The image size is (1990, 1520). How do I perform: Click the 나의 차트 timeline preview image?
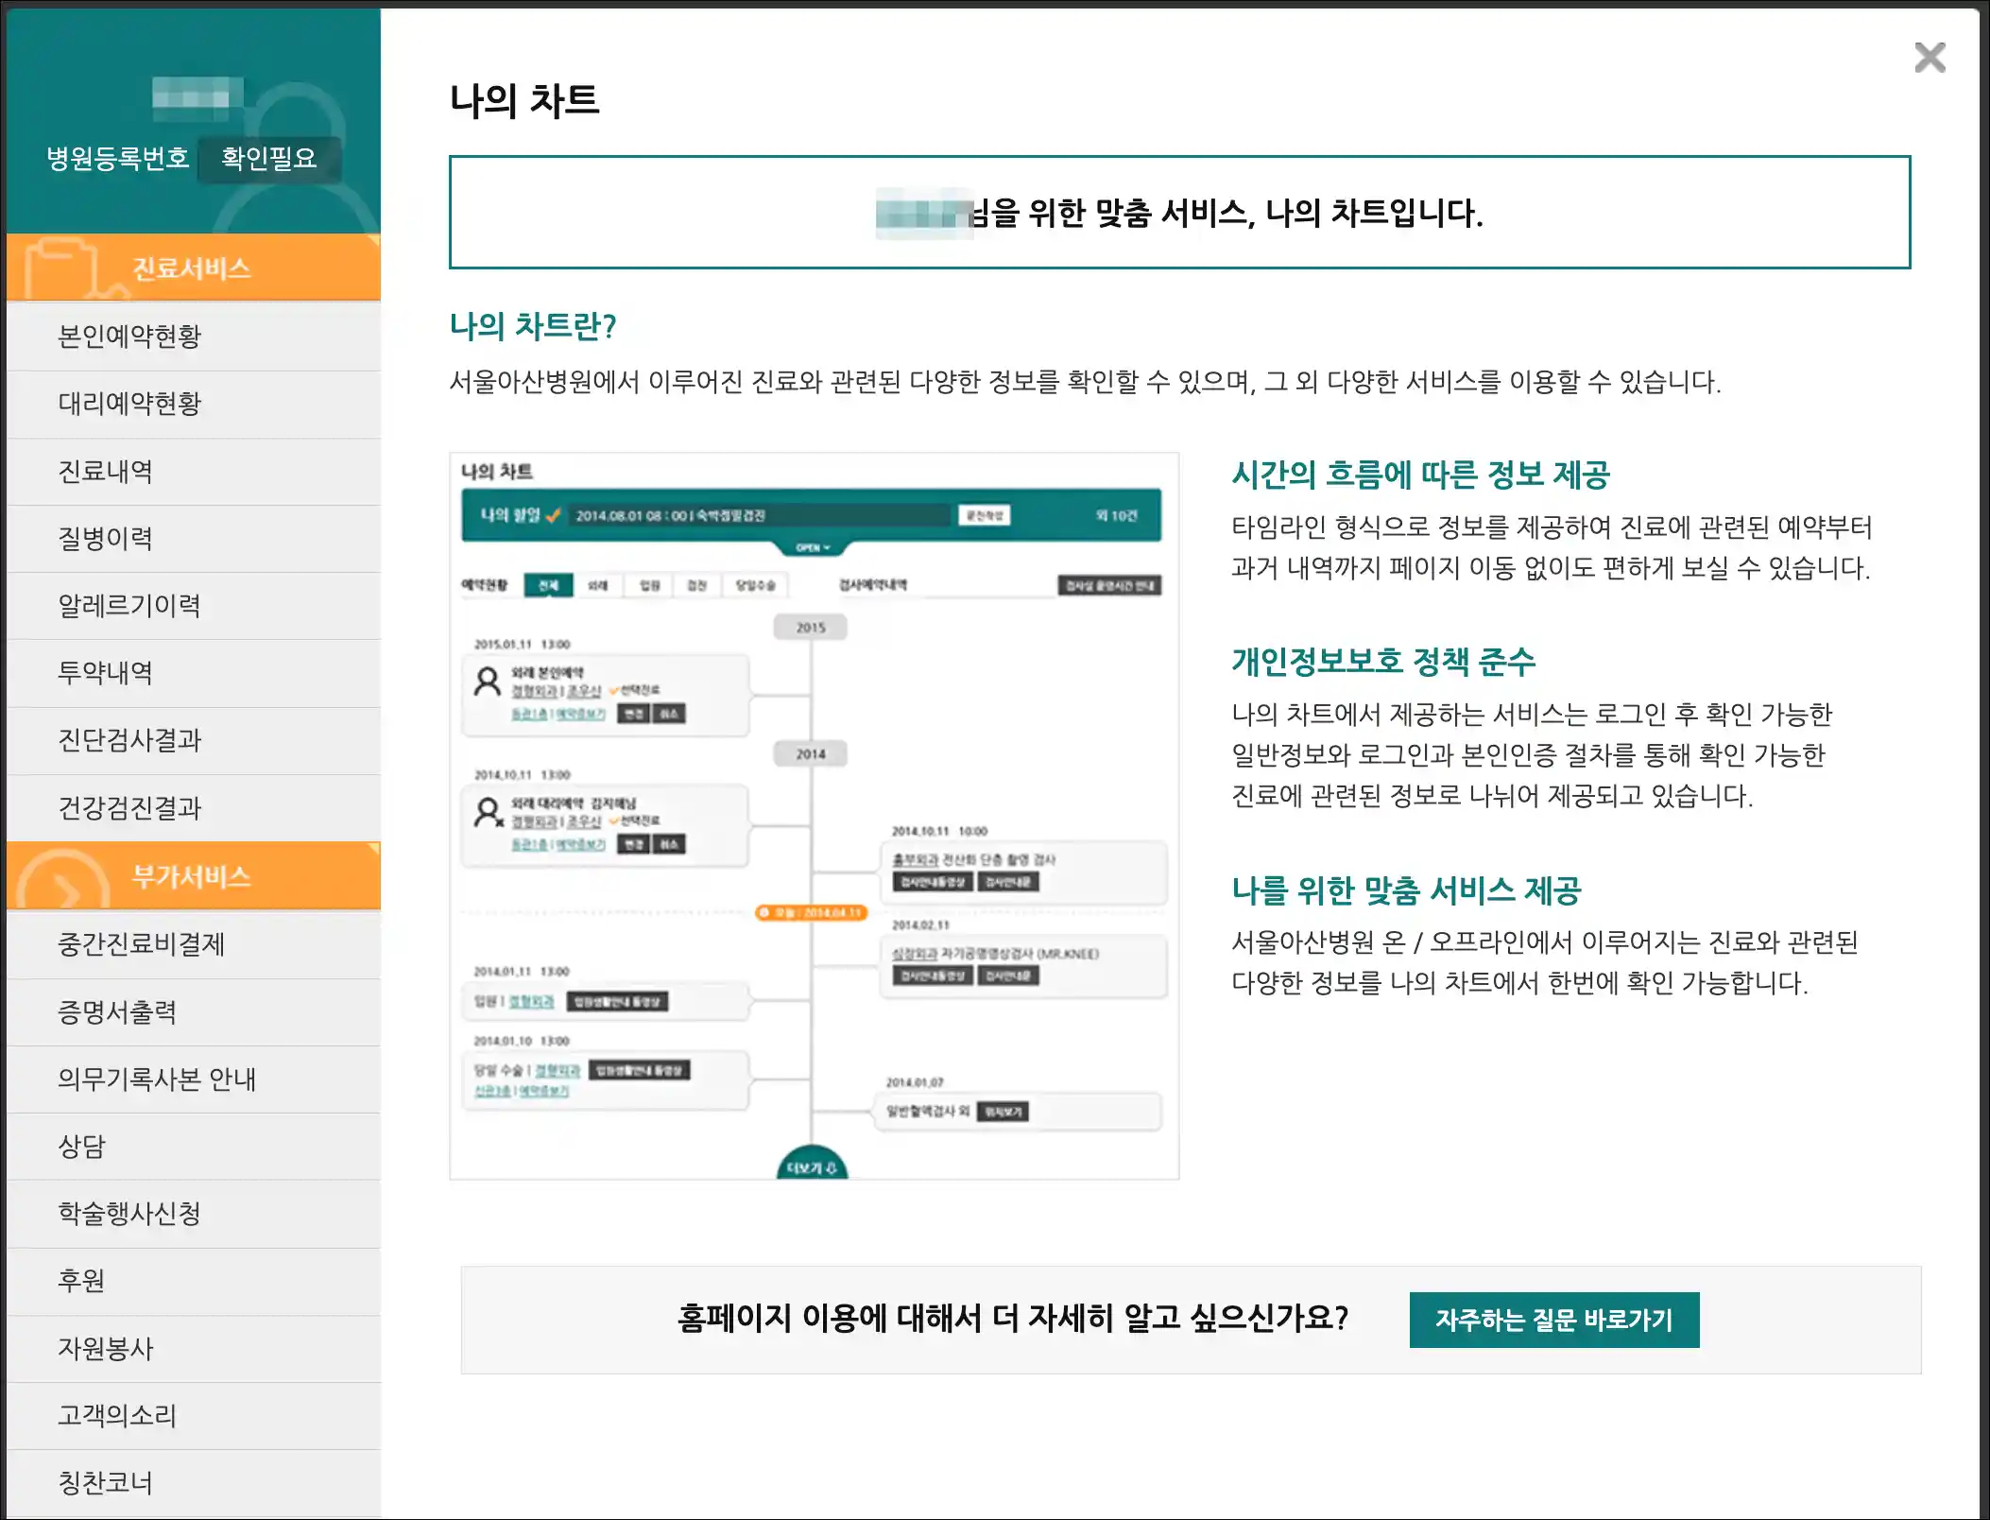point(814,816)
